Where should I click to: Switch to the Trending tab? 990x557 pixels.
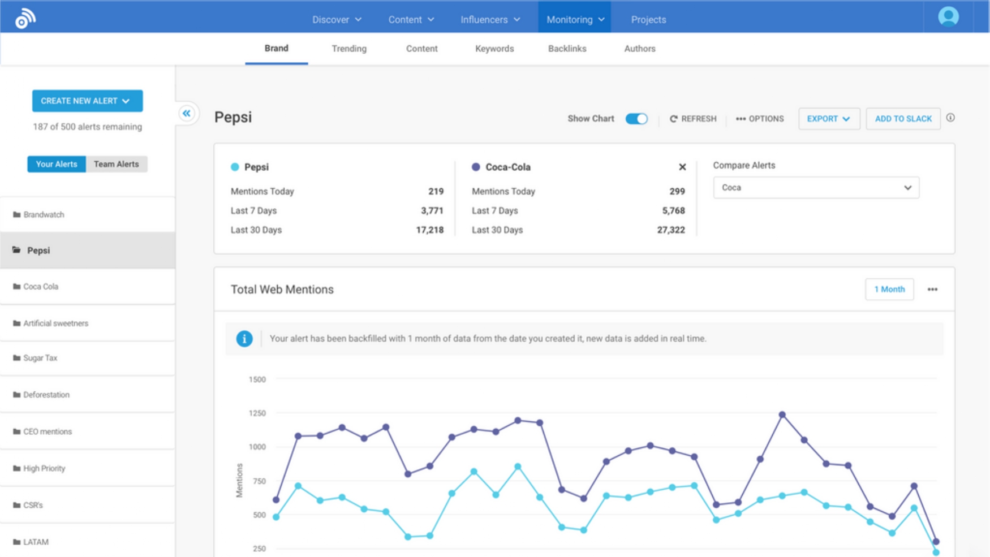[349, 49]
